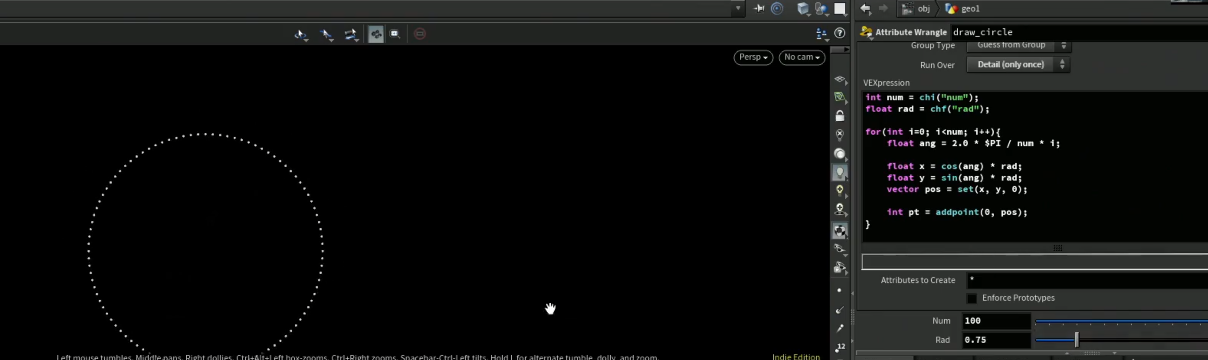Open the Group Type selector
1208x360 pixels.
pos(1018,46)
